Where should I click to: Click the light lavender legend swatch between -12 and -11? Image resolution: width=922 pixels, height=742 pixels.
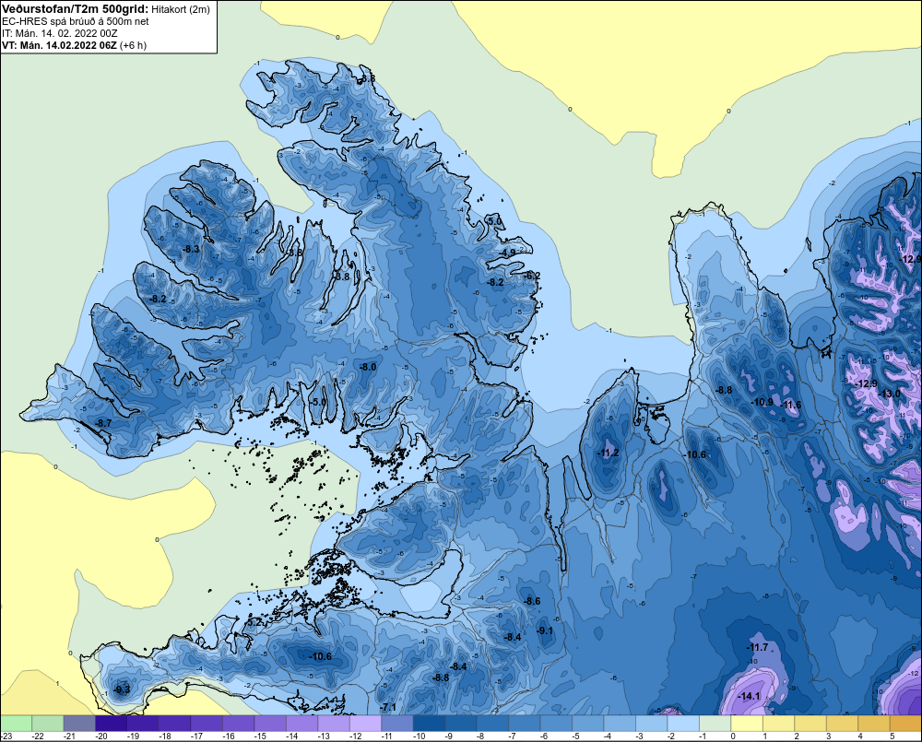[365, 723]
